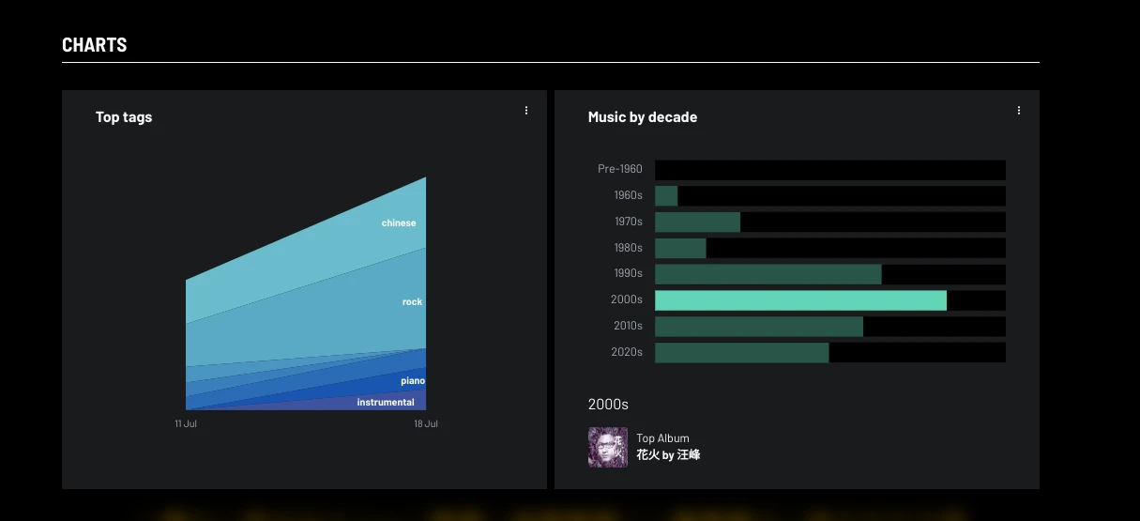Click the 11 Jul axis date
The image size is (1140, 521).
pos(186,424)
